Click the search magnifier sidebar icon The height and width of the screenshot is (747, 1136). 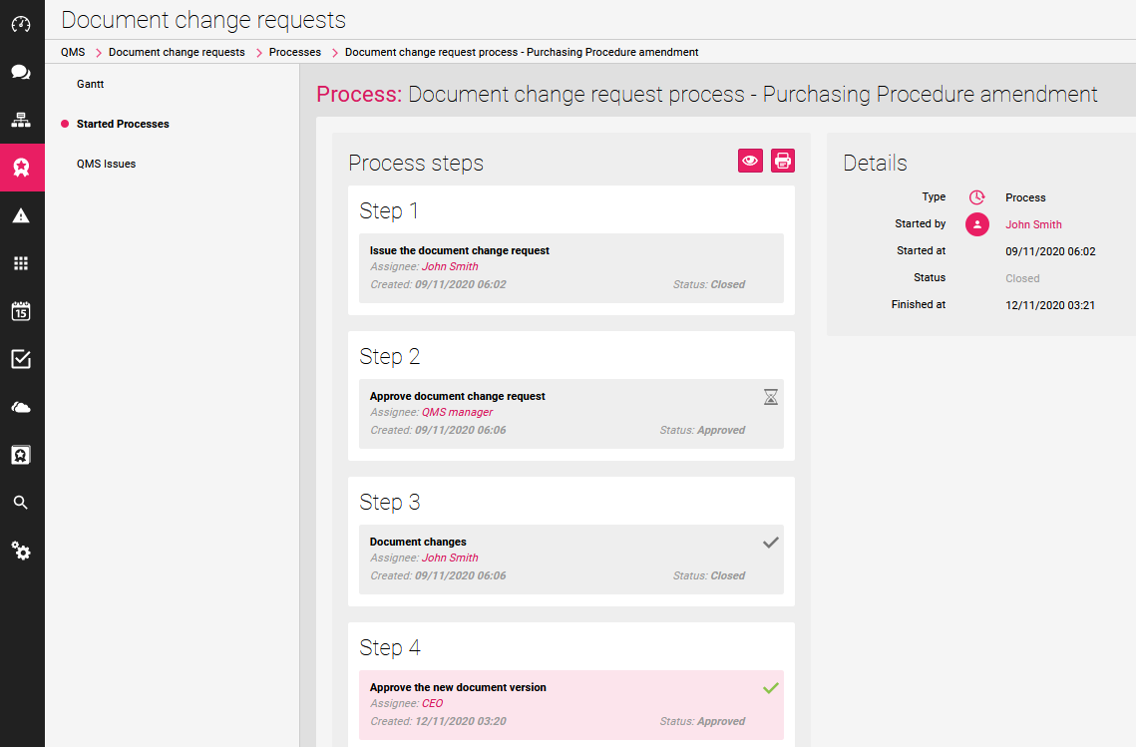21,503
